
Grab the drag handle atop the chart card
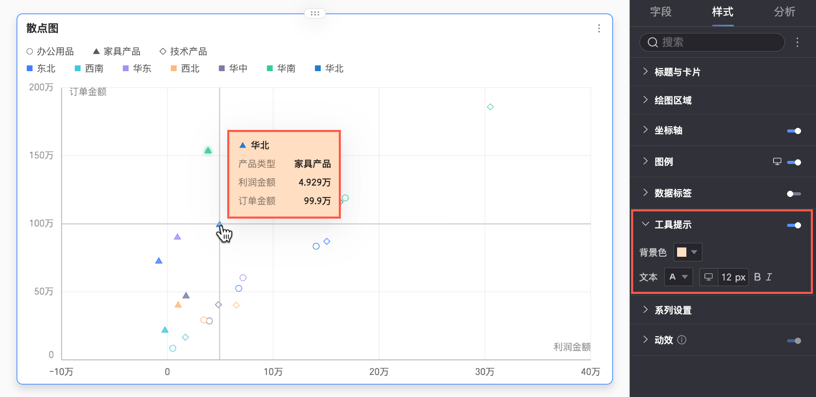click(x=315, y=13)
